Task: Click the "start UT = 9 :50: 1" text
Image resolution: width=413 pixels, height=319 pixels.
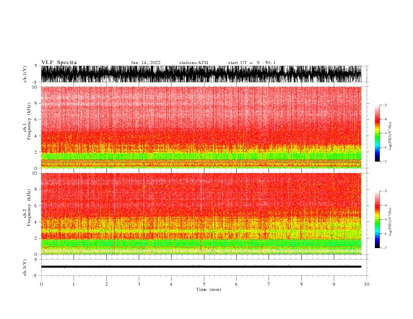Action: tap(252, 63)
